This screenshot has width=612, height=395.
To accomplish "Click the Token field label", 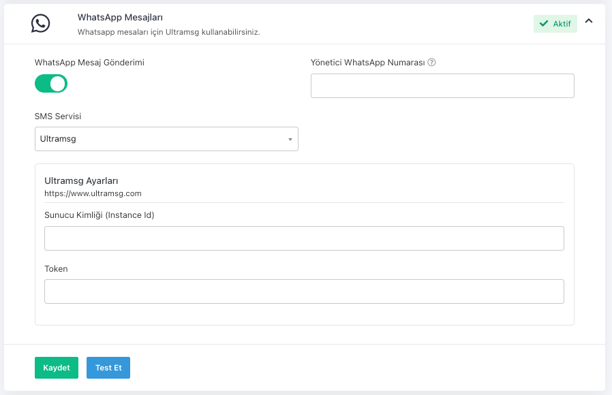I will point(56,269).
